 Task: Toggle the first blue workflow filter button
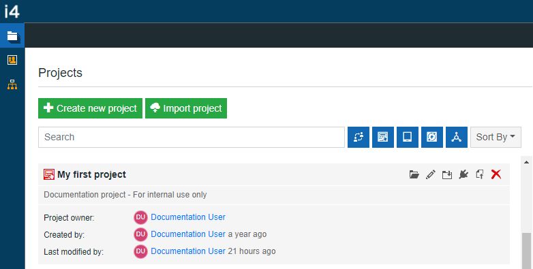point(359,137)
